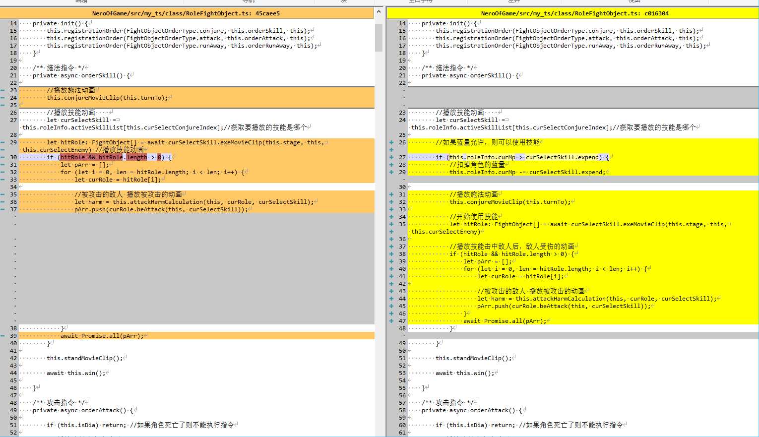Click comment '//开始使用技能' on right line 34
Image resolution: width=759 pixels, height=437 pixels.
click(474, 217)
